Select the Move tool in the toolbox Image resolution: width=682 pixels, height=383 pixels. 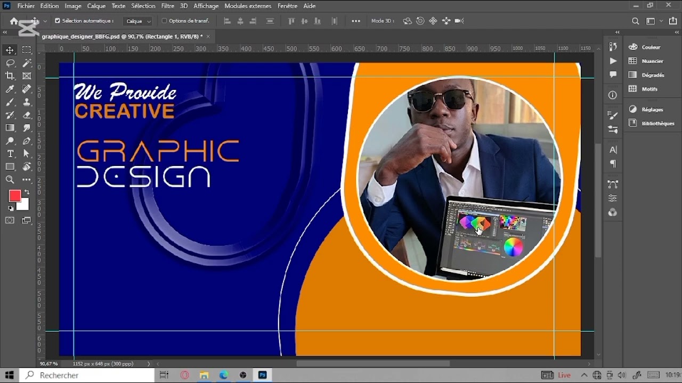(10, 50)
